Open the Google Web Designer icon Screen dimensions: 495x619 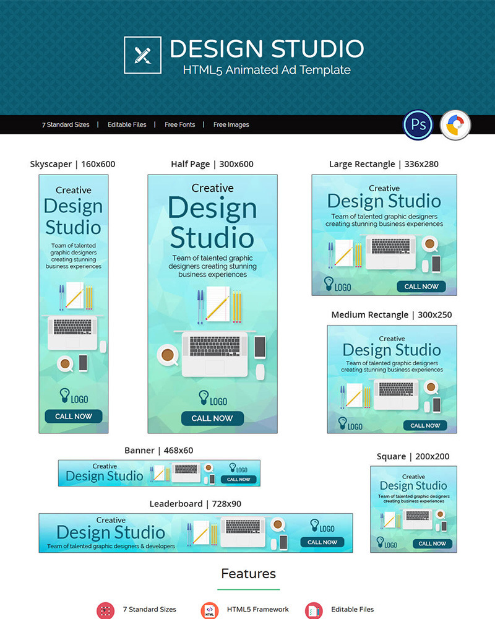tap(455, 124)
